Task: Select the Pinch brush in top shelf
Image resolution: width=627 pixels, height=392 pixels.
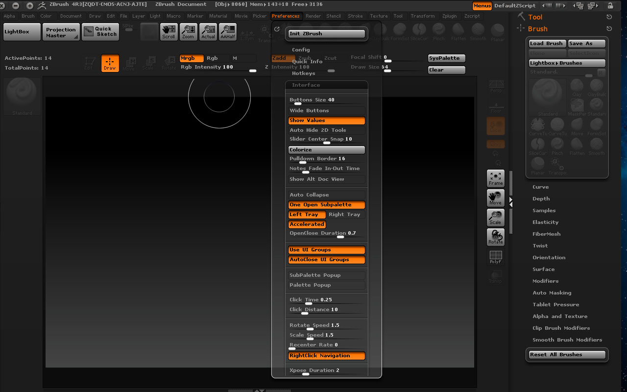Action: (x=439, y=32)
